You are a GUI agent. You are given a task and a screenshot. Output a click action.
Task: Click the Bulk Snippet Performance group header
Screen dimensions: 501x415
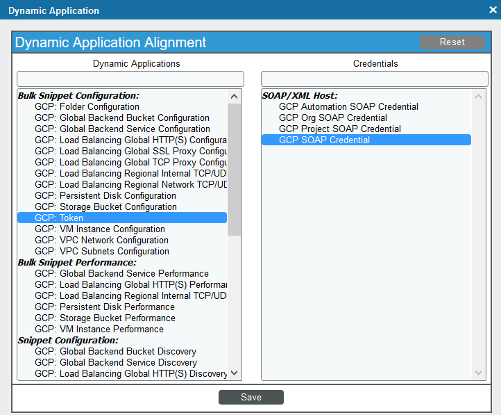pos(77,262)
